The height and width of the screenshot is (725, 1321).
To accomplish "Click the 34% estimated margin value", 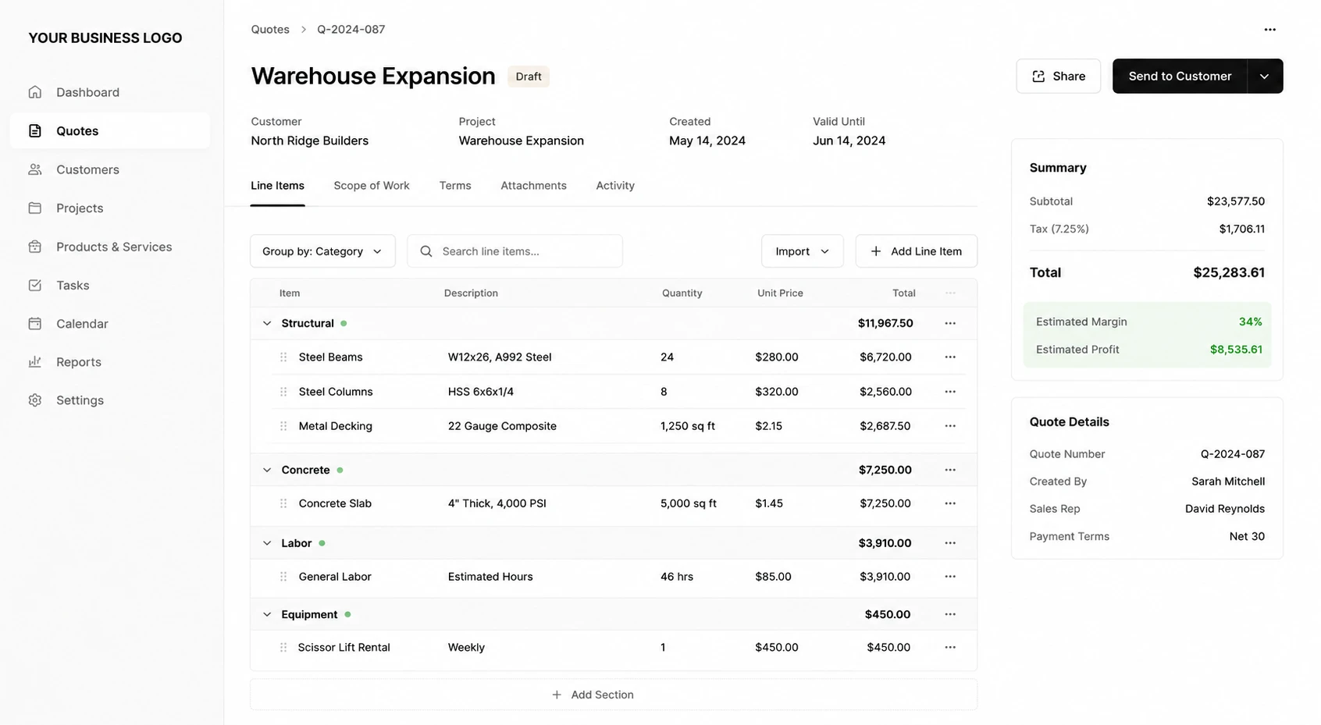I will point(1250,322).
